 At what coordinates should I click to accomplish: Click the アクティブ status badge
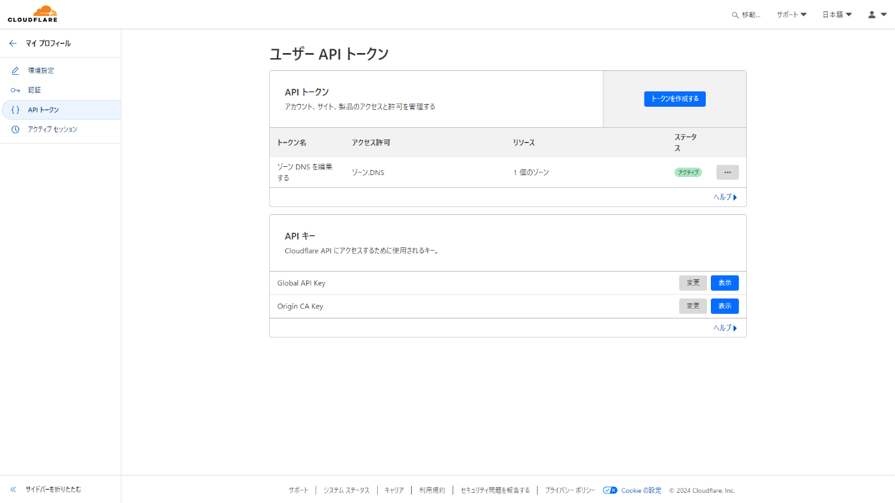click(x=688, y=173)
